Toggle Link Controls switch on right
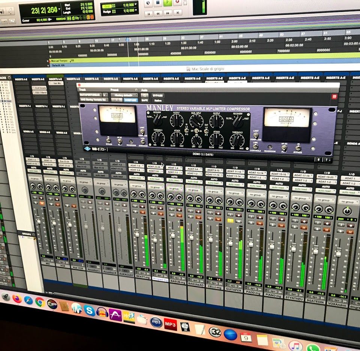The width and height of the screenshot is (360, 351). pyautogui.click(x=256, y=146)
